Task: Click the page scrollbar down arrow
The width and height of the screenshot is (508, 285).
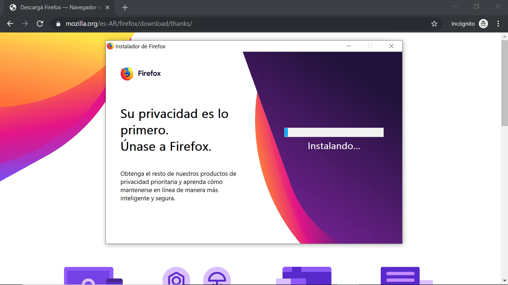Action: pos(504,281)
